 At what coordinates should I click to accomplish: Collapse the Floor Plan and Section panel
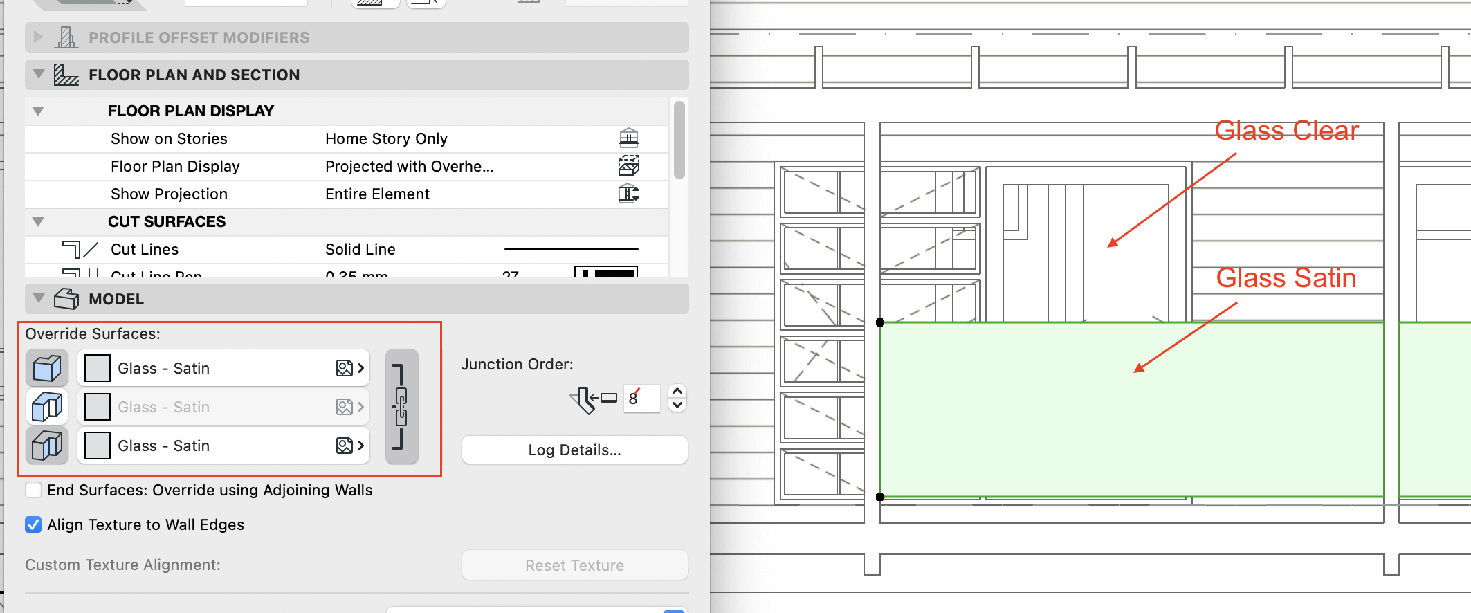39,74
